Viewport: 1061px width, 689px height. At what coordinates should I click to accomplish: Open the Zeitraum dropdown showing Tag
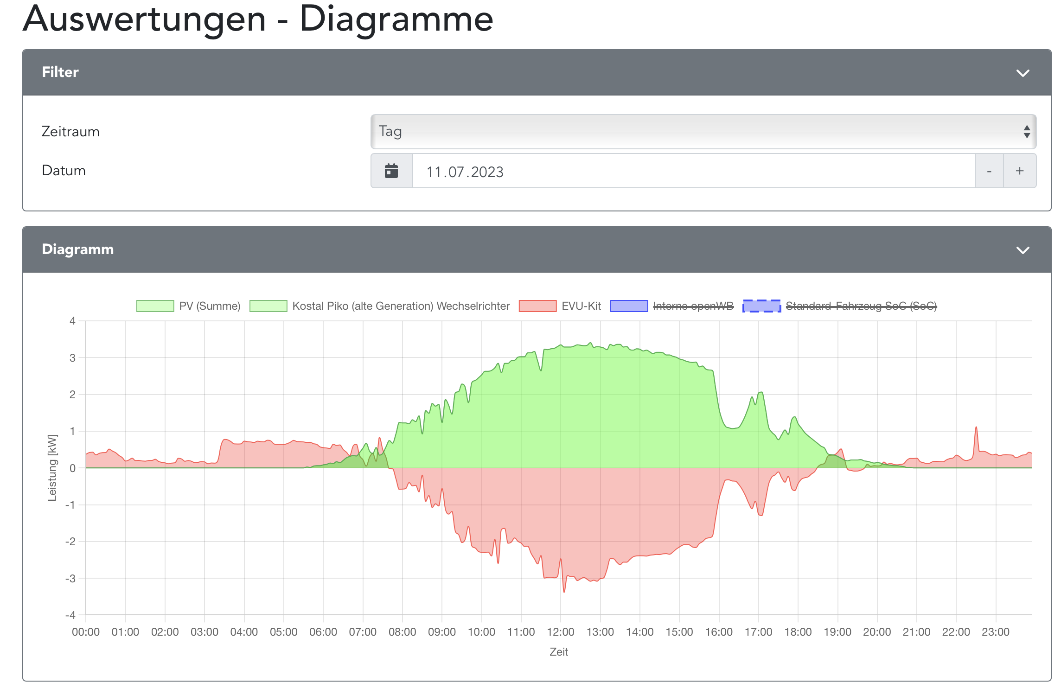703,132
